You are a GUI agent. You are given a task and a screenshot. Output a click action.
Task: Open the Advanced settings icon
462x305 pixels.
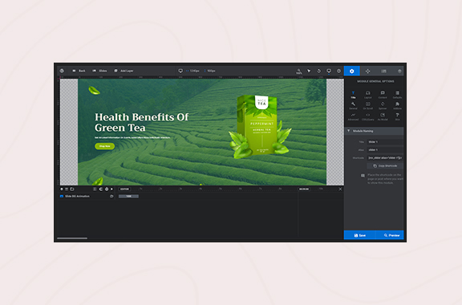click(353, 116)
